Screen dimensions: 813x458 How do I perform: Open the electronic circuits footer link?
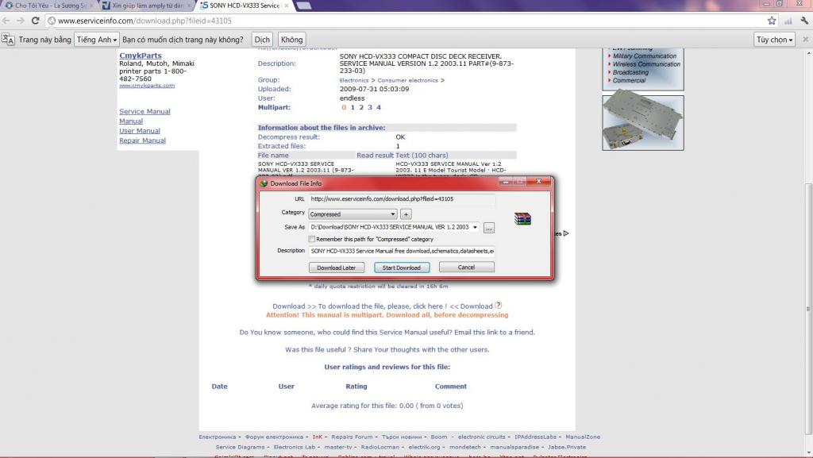point(482,437)
